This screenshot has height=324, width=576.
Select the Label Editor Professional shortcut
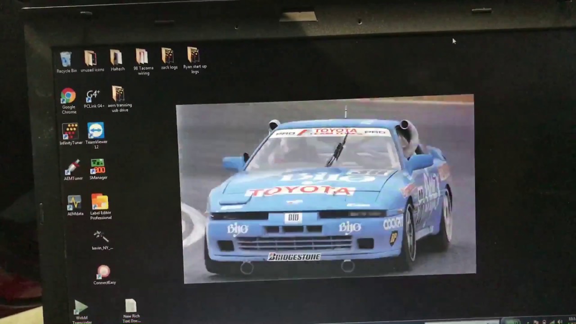100,207
